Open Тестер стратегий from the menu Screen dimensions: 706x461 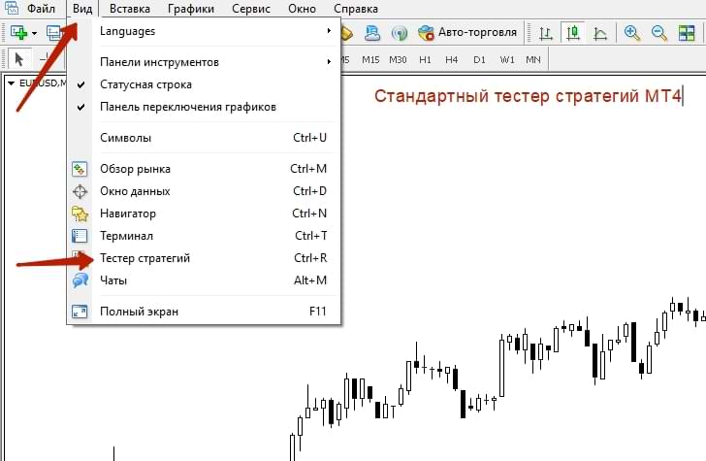(x=204, y=258)
